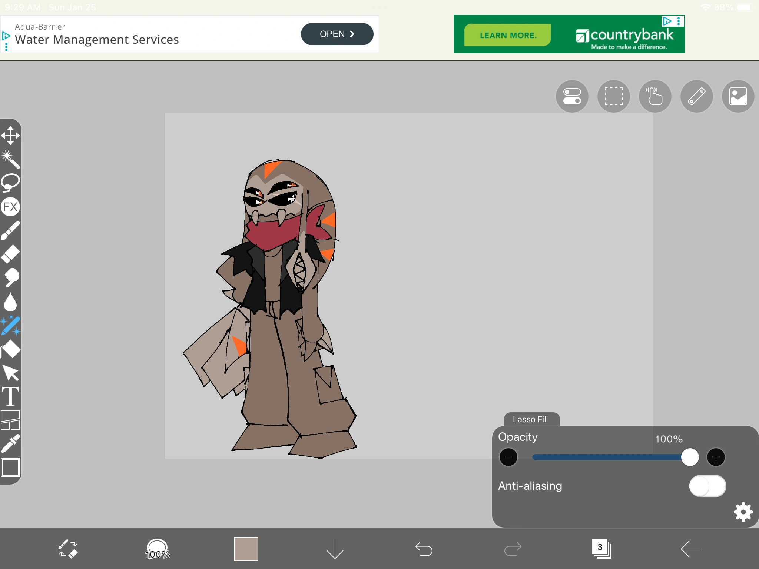The height and width of the screenshot is (569, 759).
Task: Click the LEARN MORE button
Action: 508,35
